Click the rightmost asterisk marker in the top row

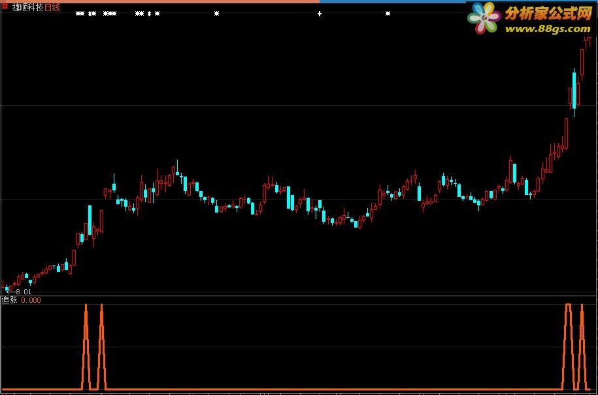[388, 14]
